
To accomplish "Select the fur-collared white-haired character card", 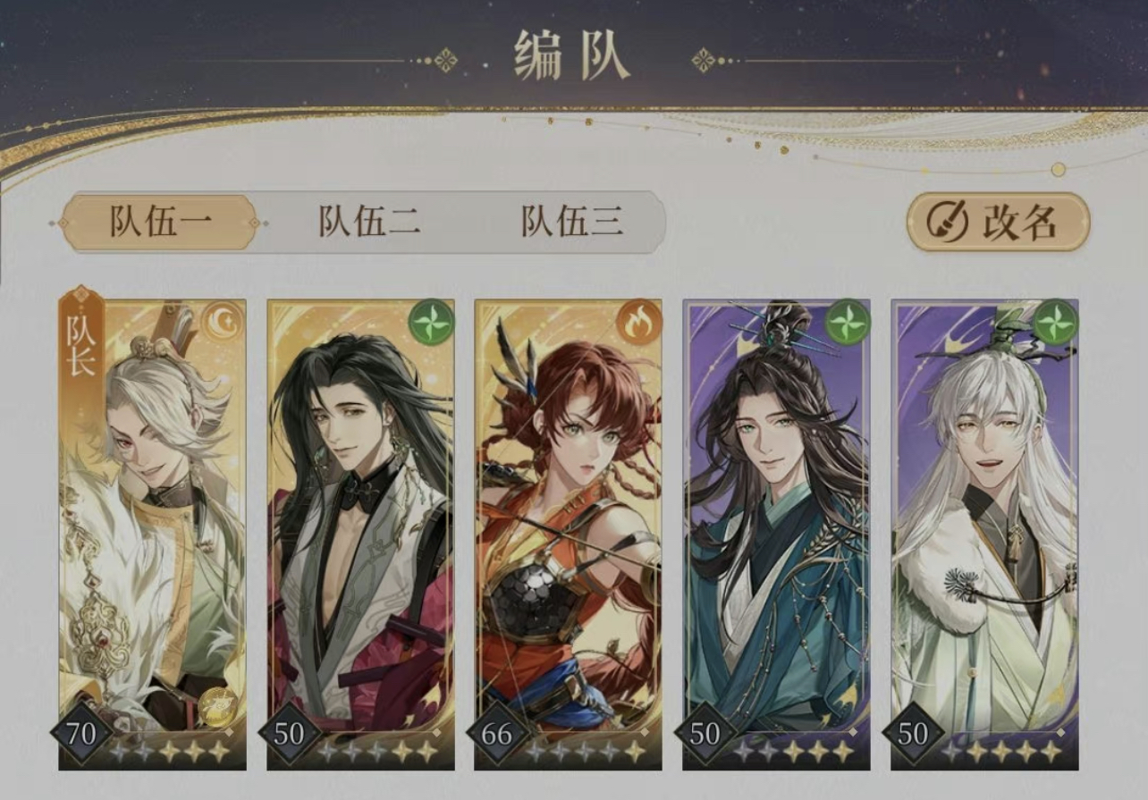I will pyautogui.click(x=984, y=534).
